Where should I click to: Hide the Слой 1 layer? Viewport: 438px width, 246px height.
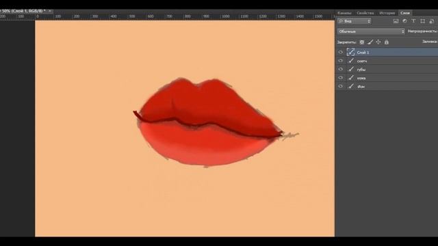341,52
